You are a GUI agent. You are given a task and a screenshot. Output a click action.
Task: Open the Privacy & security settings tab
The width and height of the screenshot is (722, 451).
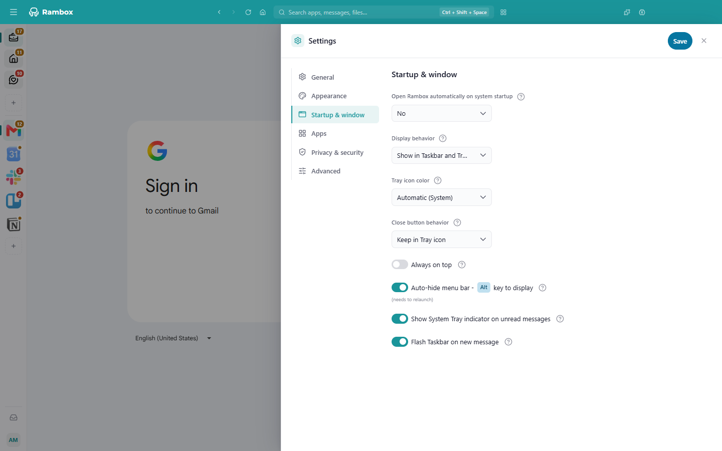click(335, 152)
